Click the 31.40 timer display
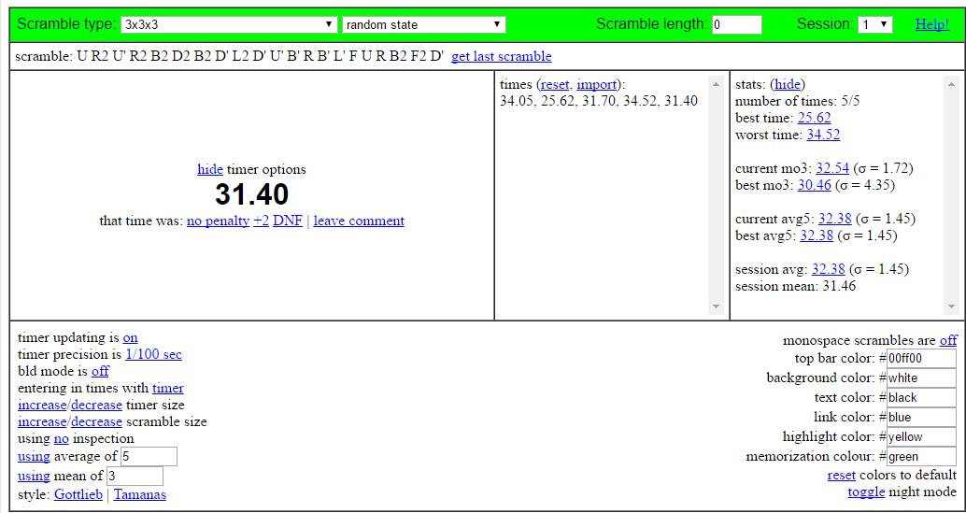 point(251,194)
